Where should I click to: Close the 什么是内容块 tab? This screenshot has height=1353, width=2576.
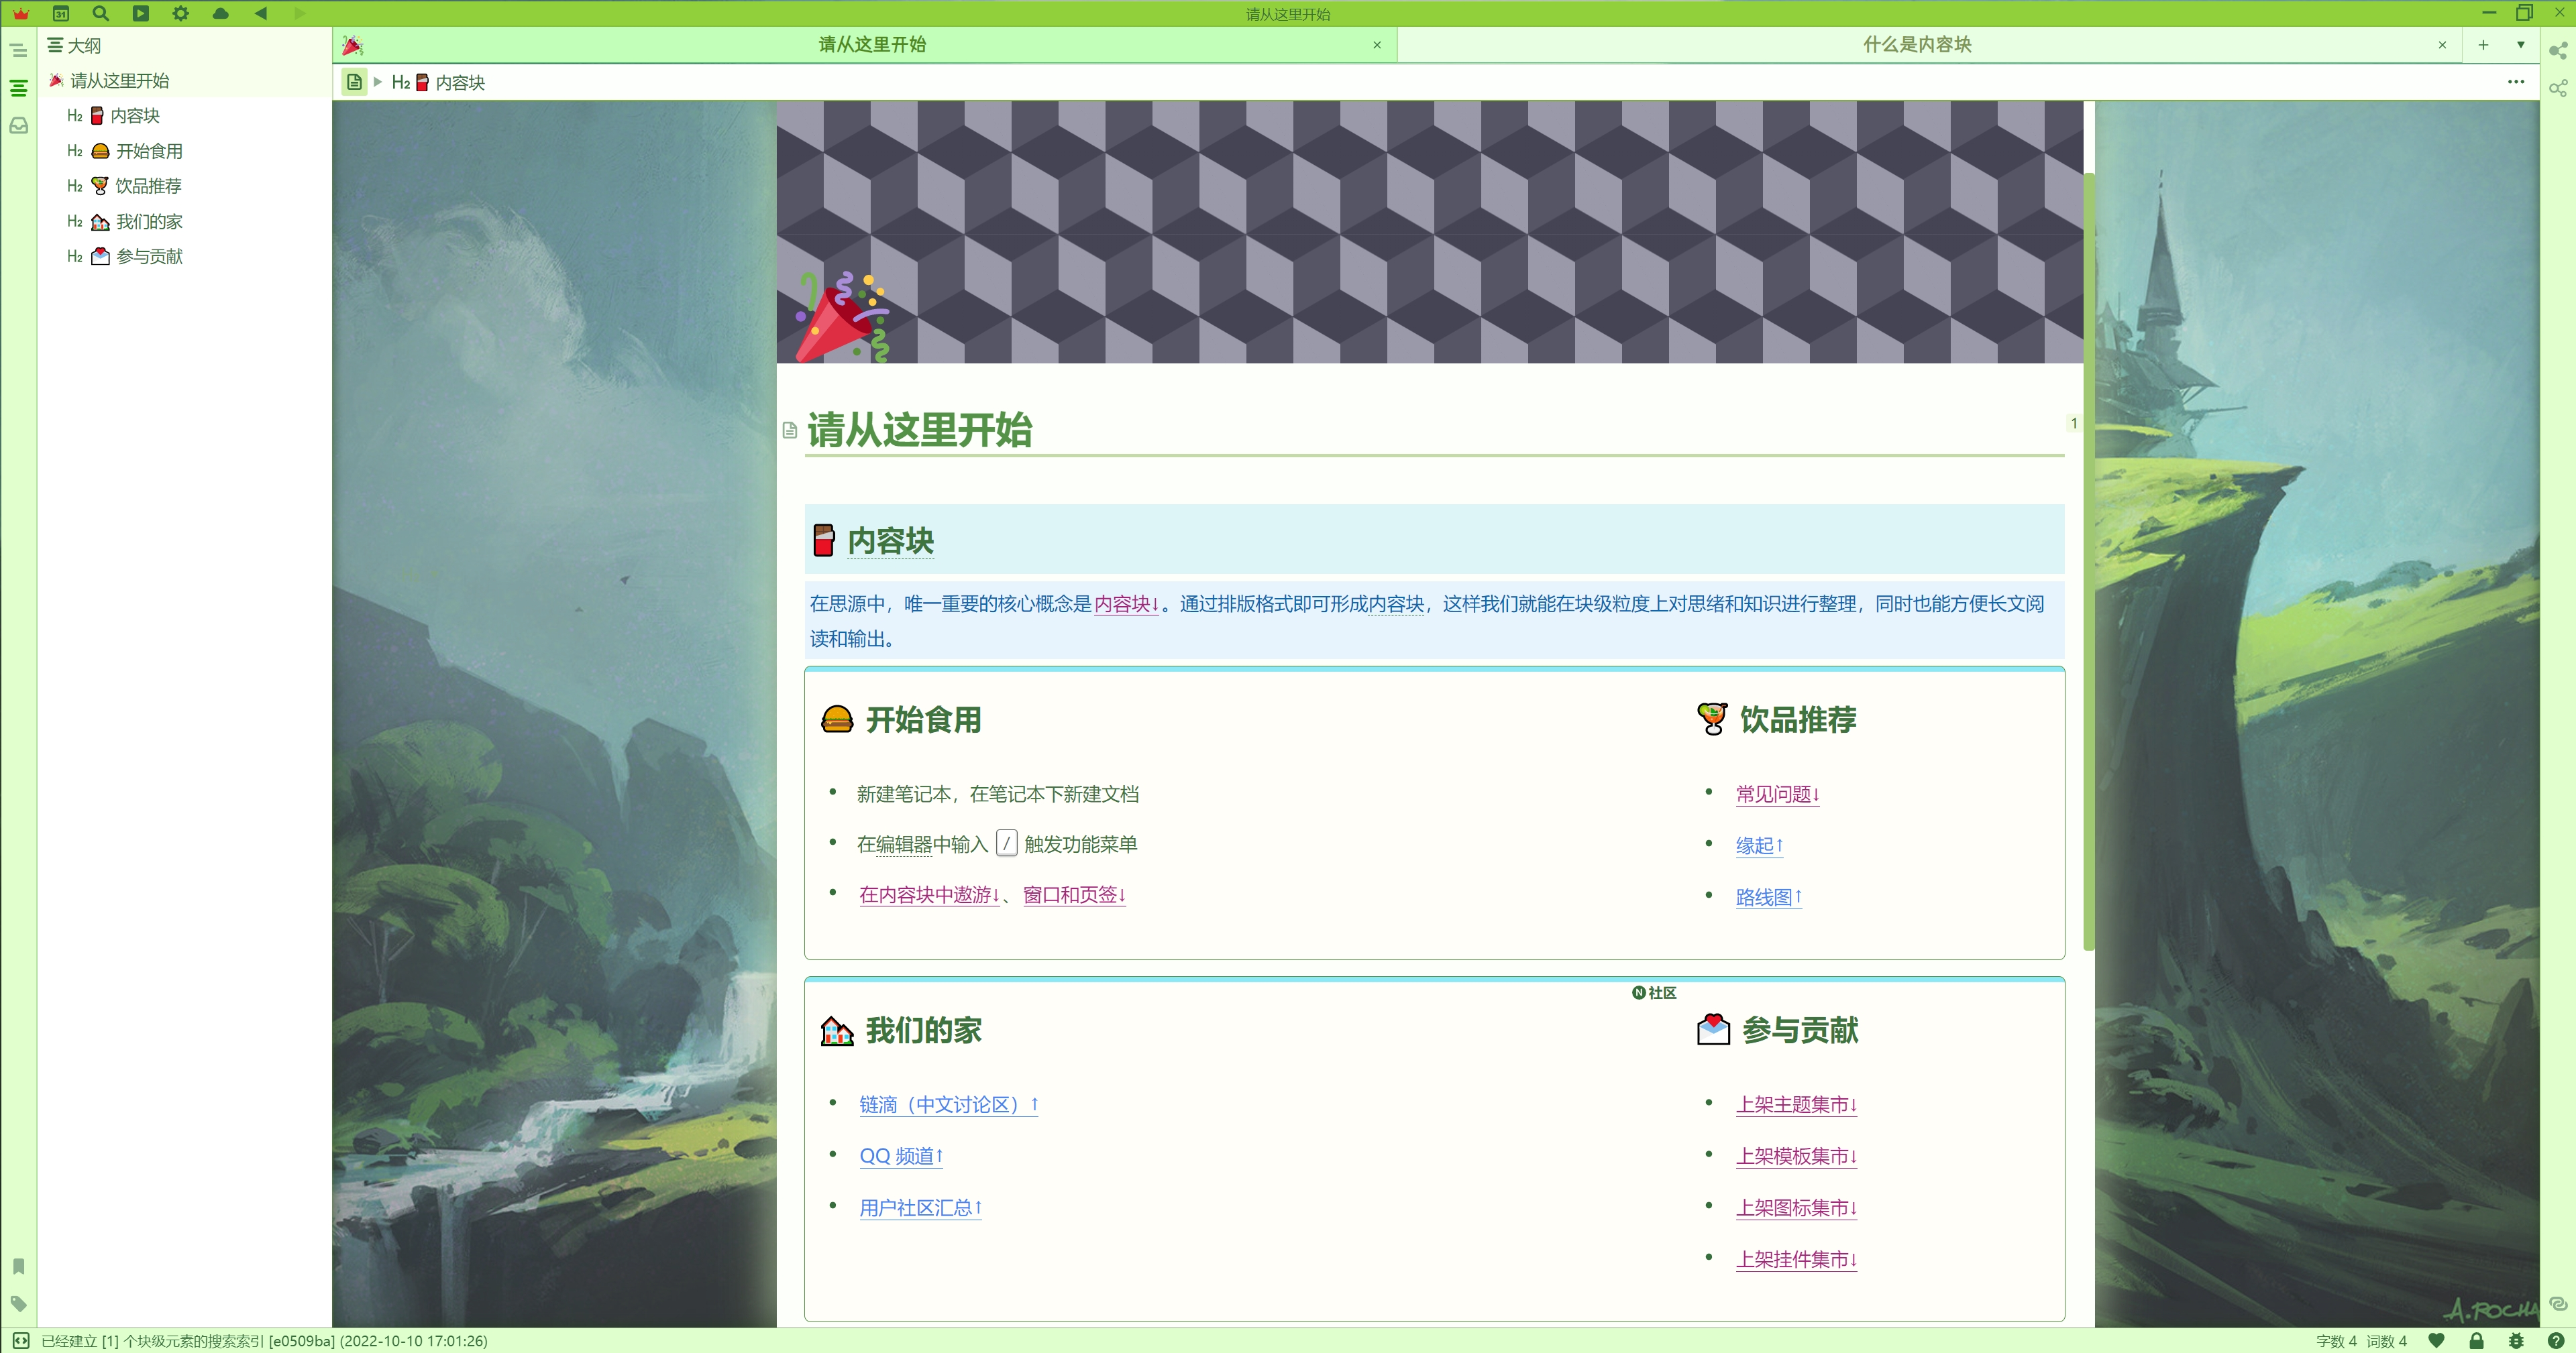pos(2442,45)
